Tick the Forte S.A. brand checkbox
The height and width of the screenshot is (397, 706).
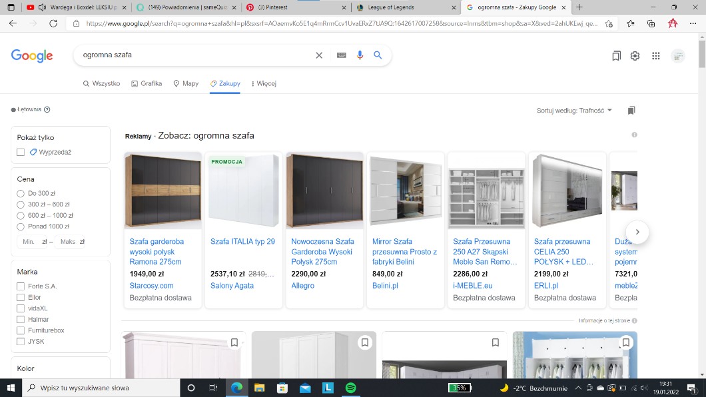click(21, 286)
